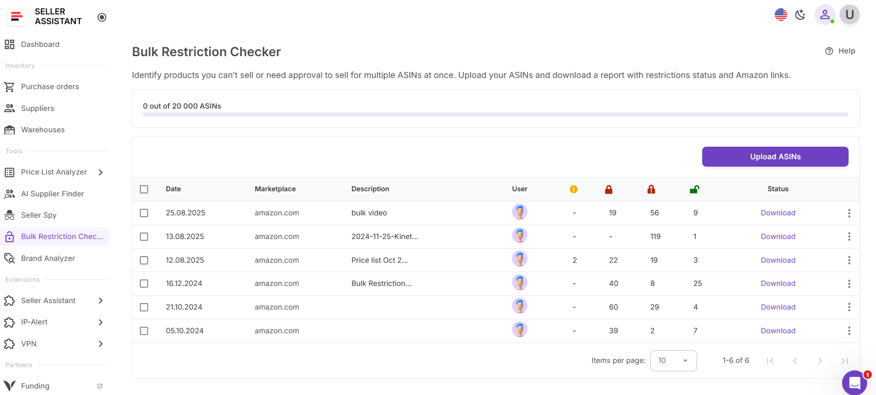
Task: Select the 16.12.2024 row checkbox
Action: pyautogui.click(x=144, y=284)
